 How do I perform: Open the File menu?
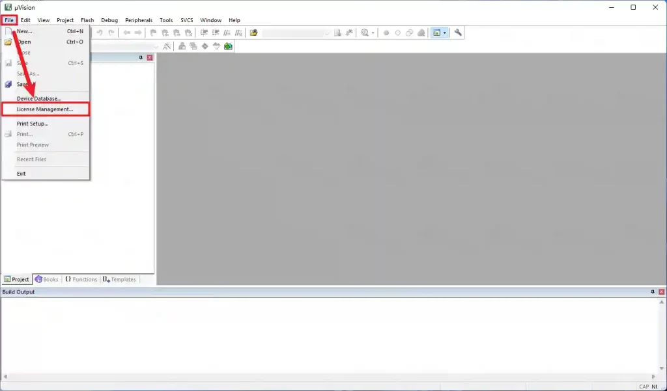pos(9,20)
